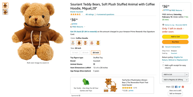Click the orange Buy Now button
Viewport: 193px width, 97px height.
[x=175, y=42]
